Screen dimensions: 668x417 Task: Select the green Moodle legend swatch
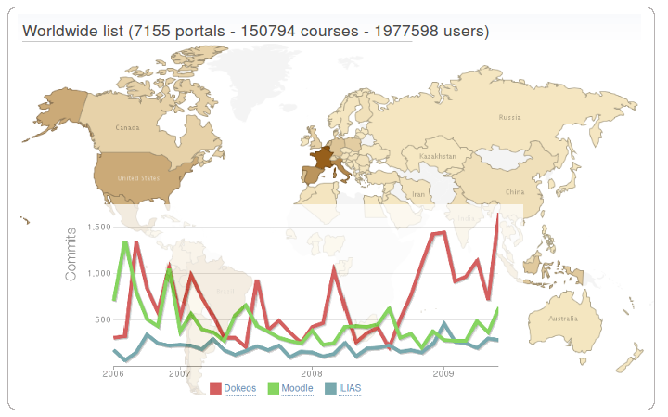pyautogui.click(x=274, y=388)
